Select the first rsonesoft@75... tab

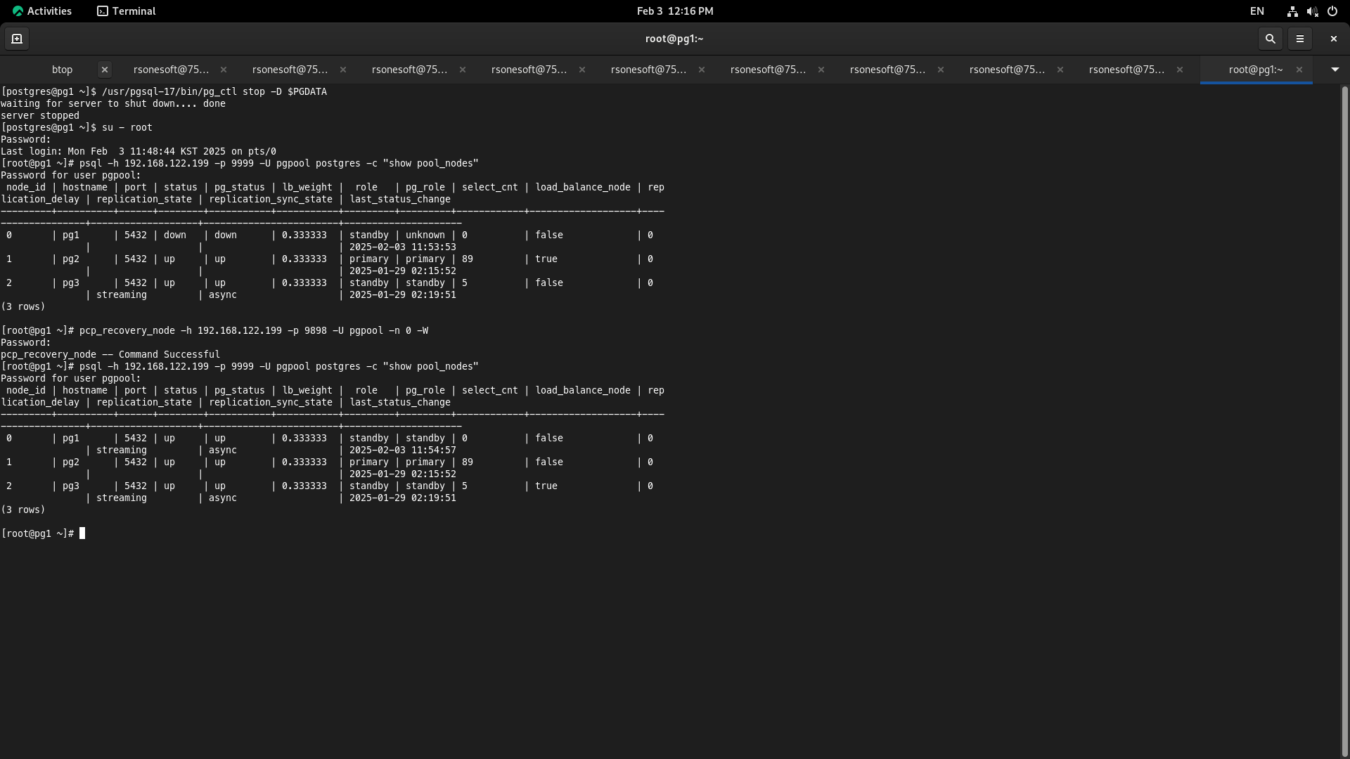tap(171, 70)
